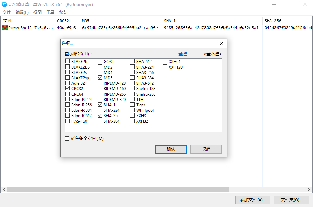Click the <全不选> deselect all link
313x207 pixels.
point(213,54)
